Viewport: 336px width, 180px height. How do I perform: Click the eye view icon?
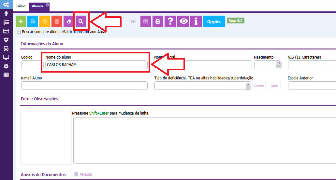click(184, 21)
